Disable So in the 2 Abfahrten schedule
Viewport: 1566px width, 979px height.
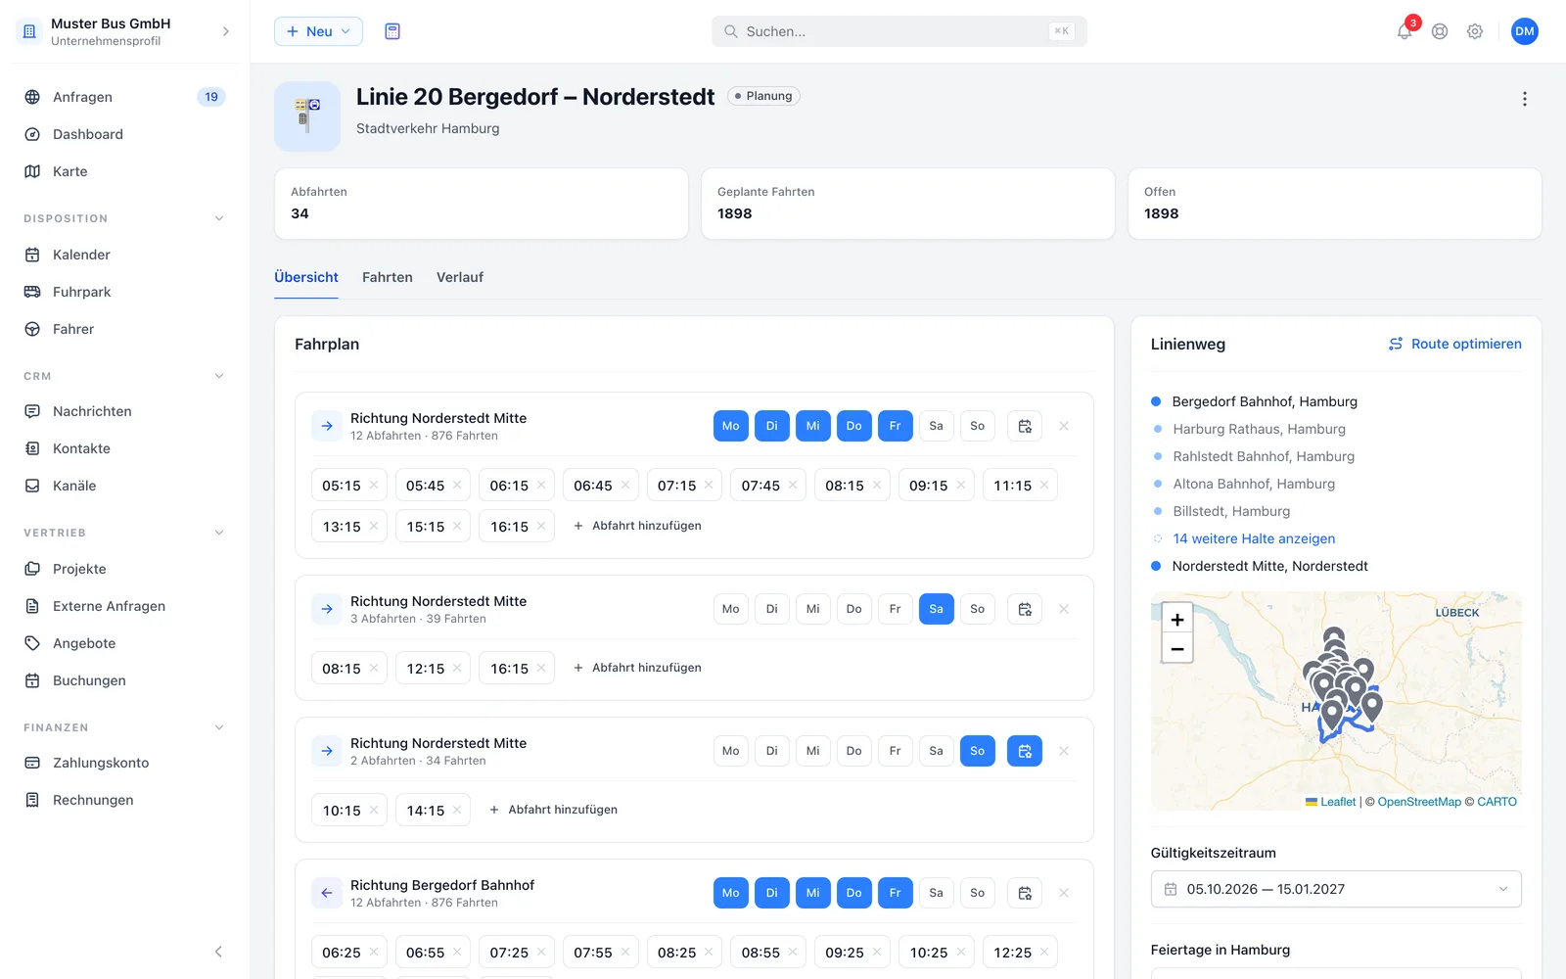coord(978,751)
